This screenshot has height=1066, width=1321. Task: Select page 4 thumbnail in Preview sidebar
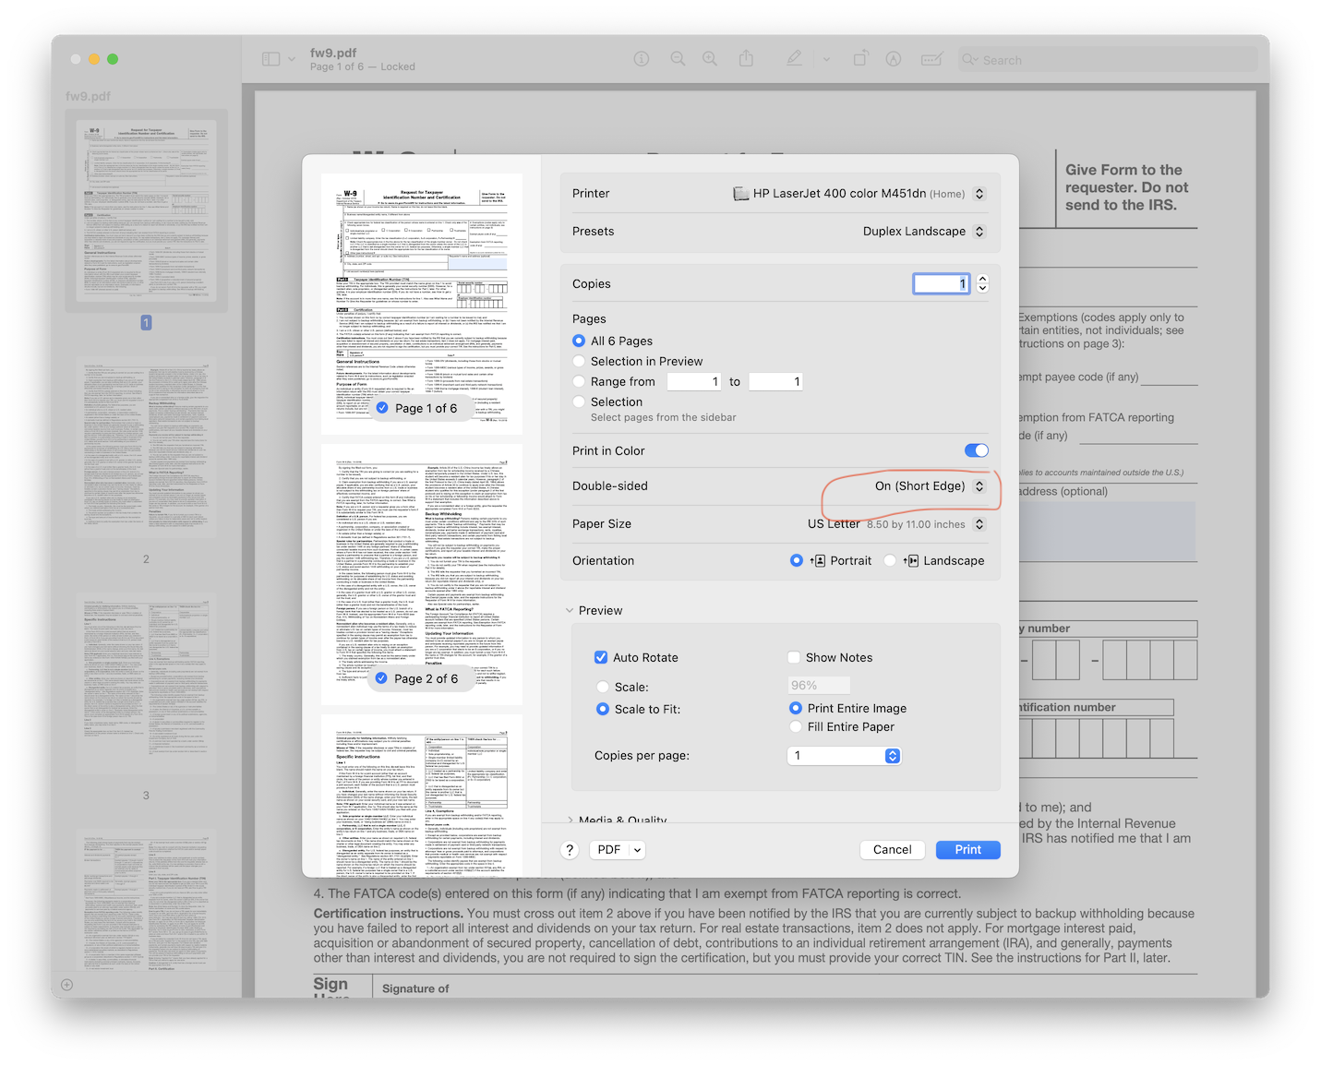146,900
